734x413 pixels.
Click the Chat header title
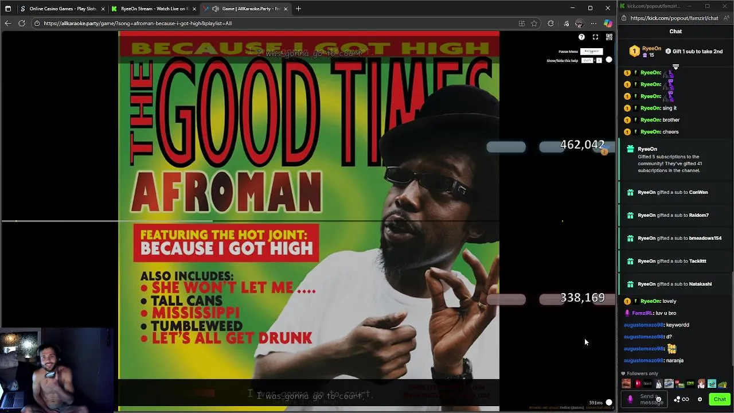[676, 32]
